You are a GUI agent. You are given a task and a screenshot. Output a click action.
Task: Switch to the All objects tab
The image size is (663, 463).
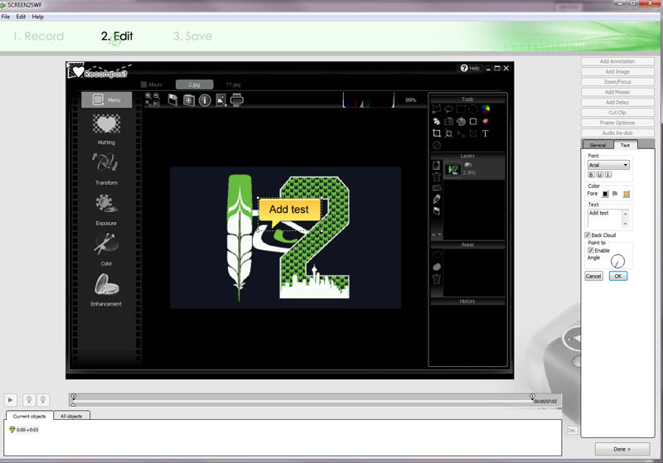[71, 417]
